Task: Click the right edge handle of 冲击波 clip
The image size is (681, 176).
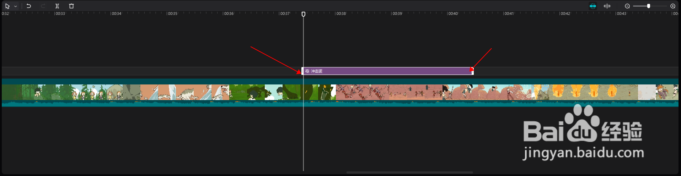Action: pos(473,71)
